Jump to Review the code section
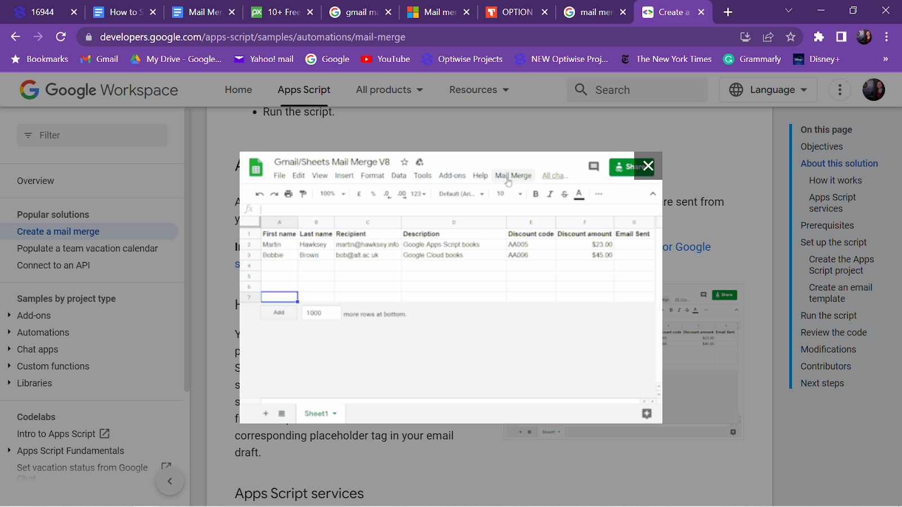902x507 pixels. pos(833,332)
